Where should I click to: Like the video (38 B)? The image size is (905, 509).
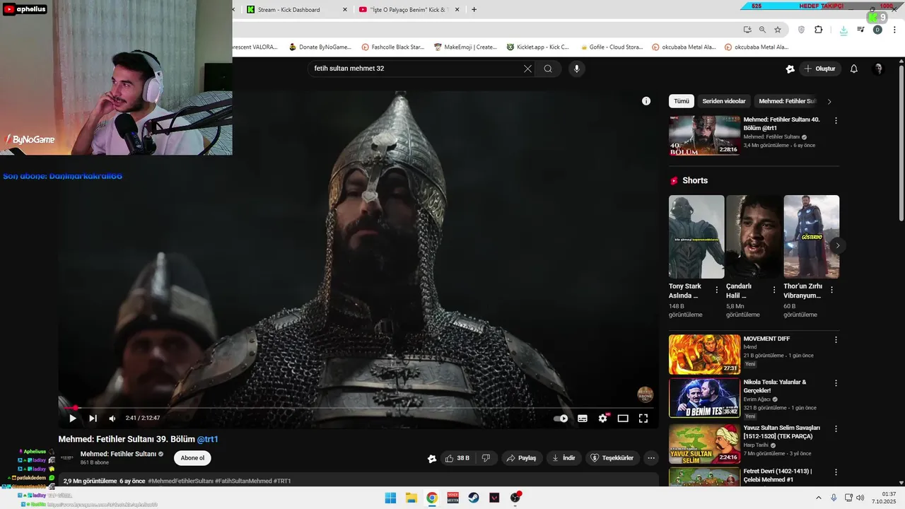pyautogui.click(x=457, y=458)
